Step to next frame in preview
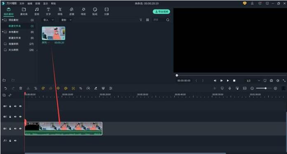The width and height of the screenshot is (287, 154). click(222, 80)
